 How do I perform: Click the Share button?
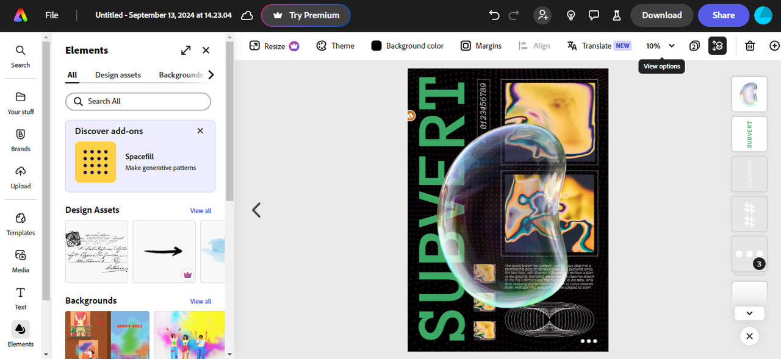click(x=723, y=15)
